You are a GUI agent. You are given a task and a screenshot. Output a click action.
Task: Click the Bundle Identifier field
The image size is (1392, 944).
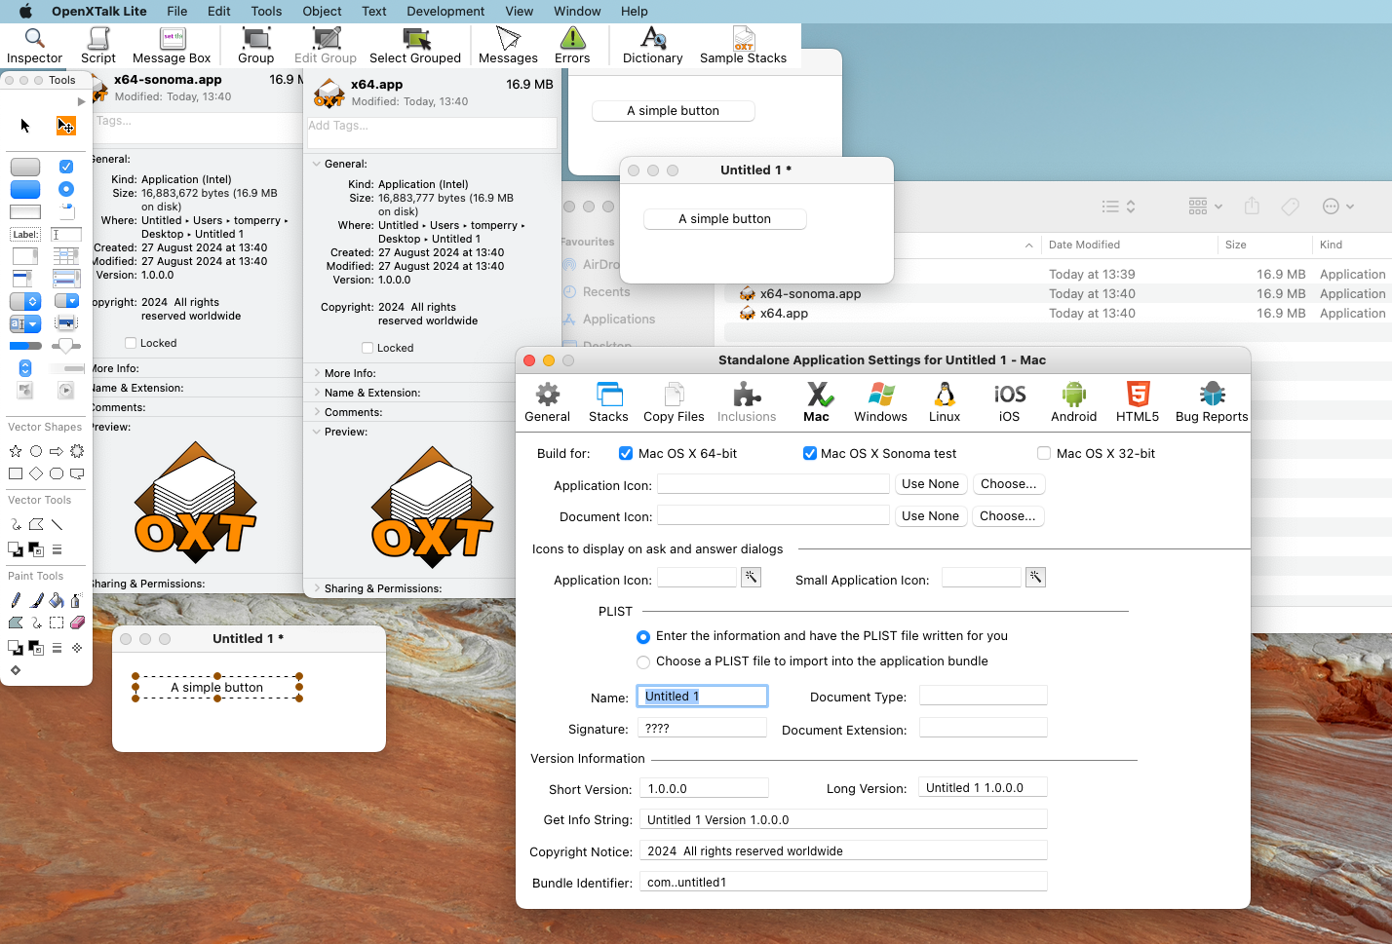point(843,883)
